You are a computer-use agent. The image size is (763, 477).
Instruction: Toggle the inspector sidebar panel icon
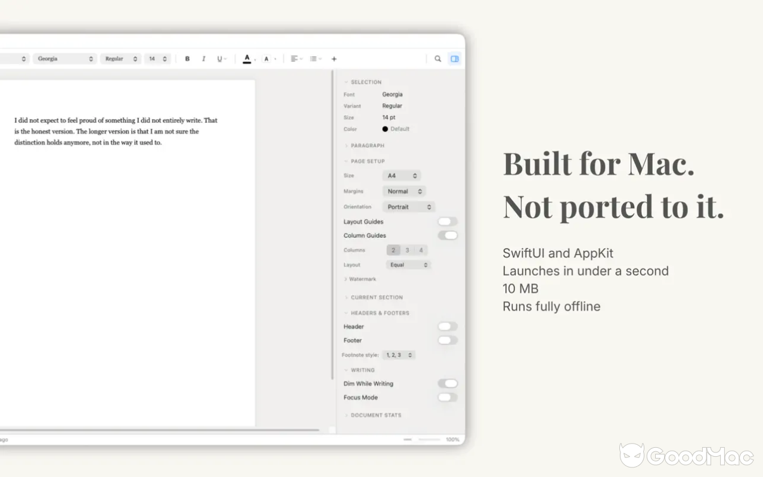[x=454, y=59]
